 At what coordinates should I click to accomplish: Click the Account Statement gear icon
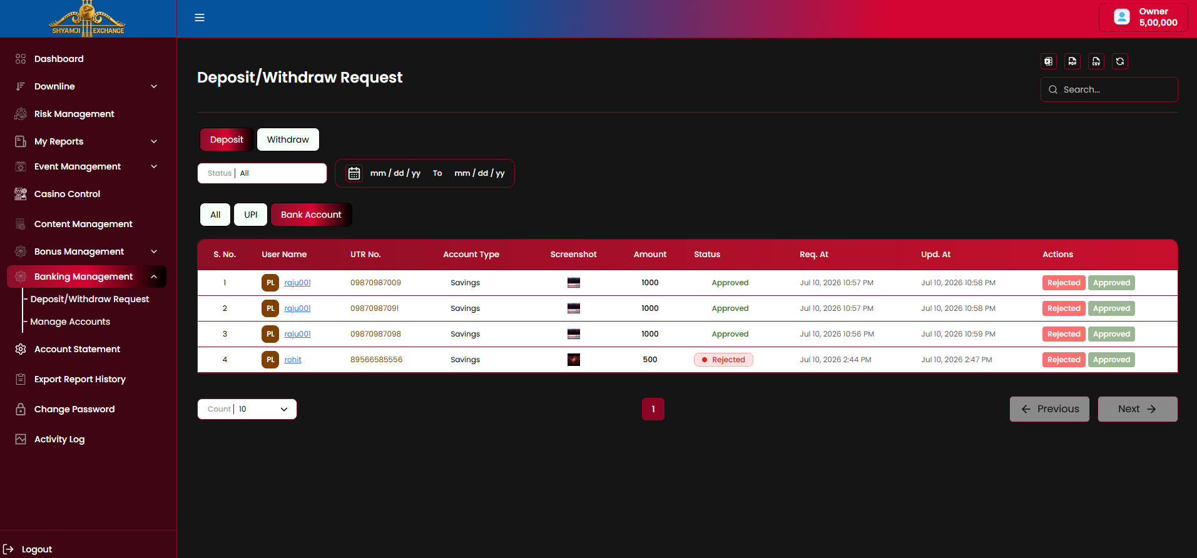coord(21,349)
